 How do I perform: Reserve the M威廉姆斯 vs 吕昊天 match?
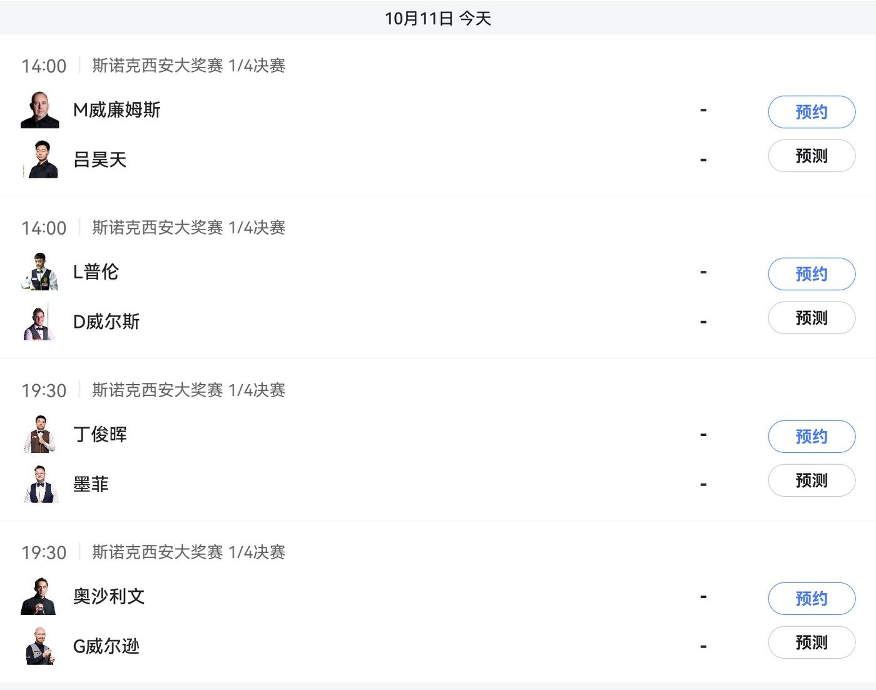(811, 112)
